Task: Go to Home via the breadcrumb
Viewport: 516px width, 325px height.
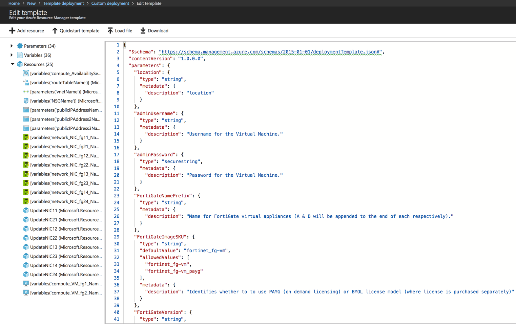Action: [x=14, y=3]
